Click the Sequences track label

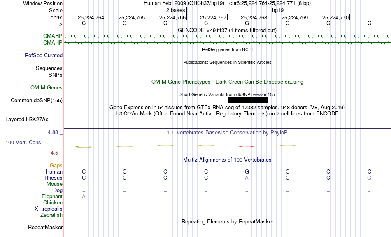pyautogui.click(x=49, y=68)
